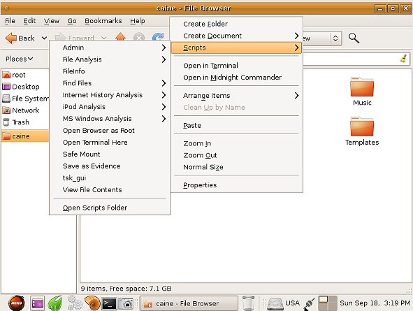
Task: Launch the terminal panel icon
Action: (x=109, y=303)
